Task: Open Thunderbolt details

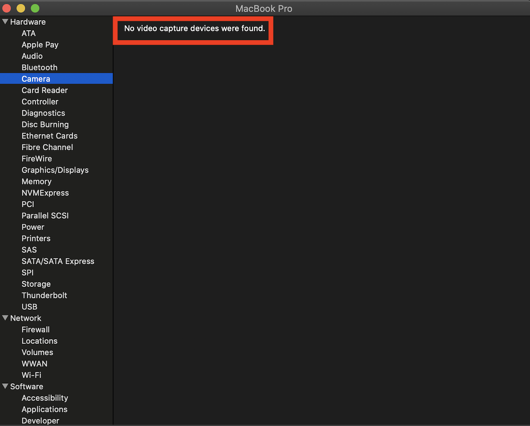Action: pyautogui.click(x=44, y=295)
